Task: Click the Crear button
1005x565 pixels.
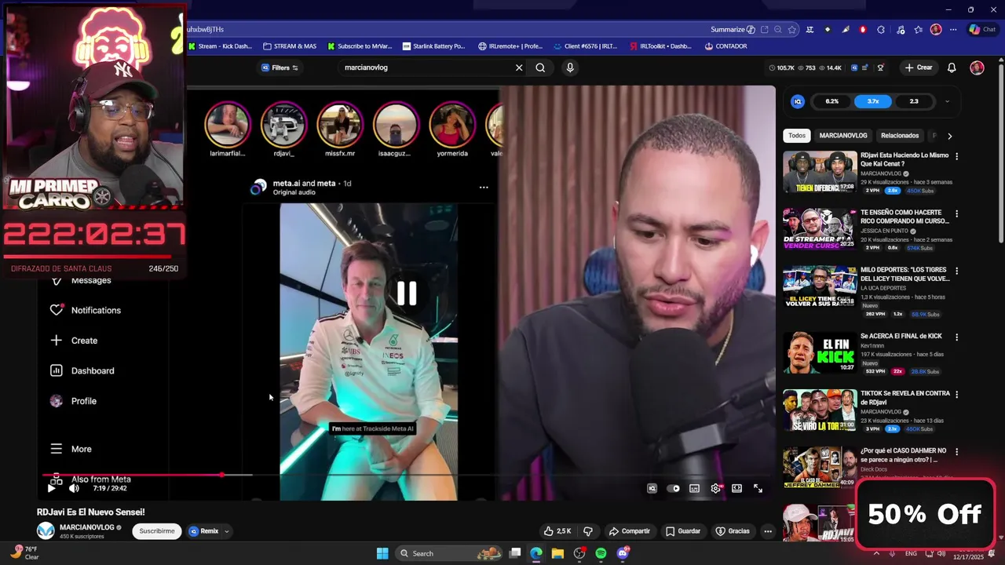Action: tap(919, 67)
